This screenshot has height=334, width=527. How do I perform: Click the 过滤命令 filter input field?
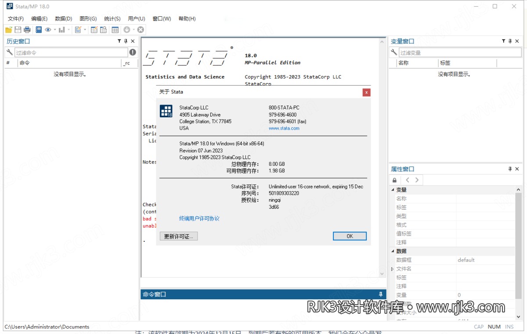(x=71, y=52)
